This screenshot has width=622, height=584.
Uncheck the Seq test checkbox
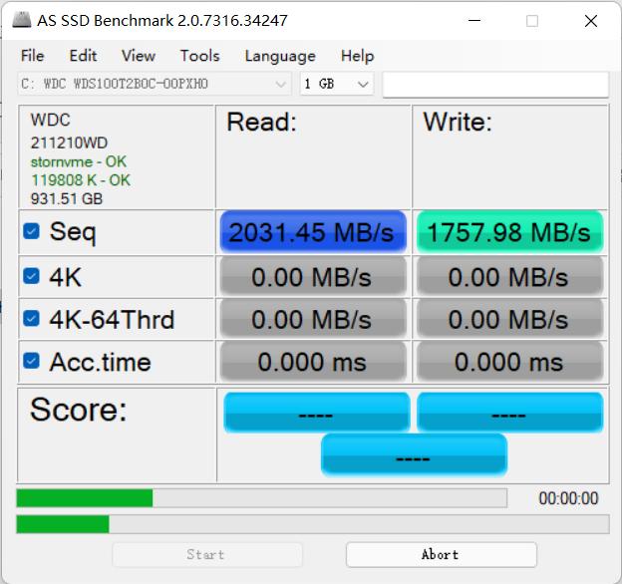pyautogui.click(x=31, y=231)
